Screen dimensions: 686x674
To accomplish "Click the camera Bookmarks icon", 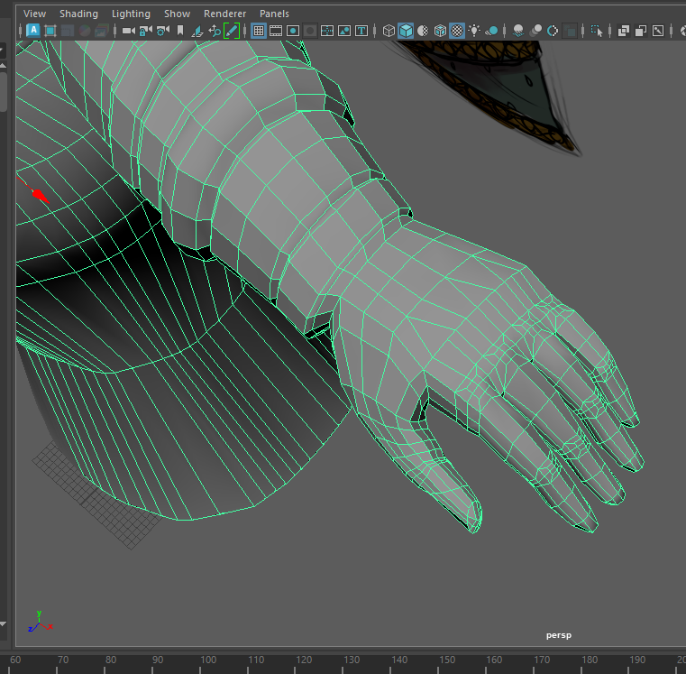I will pos(180,31).
